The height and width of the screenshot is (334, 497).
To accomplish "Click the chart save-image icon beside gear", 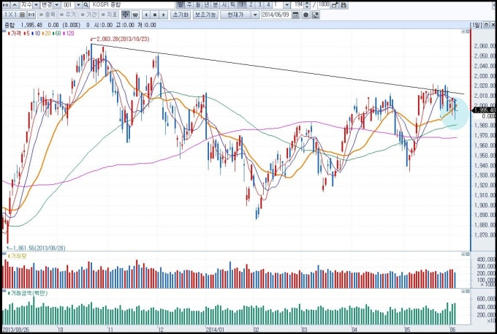I will 316,15.
